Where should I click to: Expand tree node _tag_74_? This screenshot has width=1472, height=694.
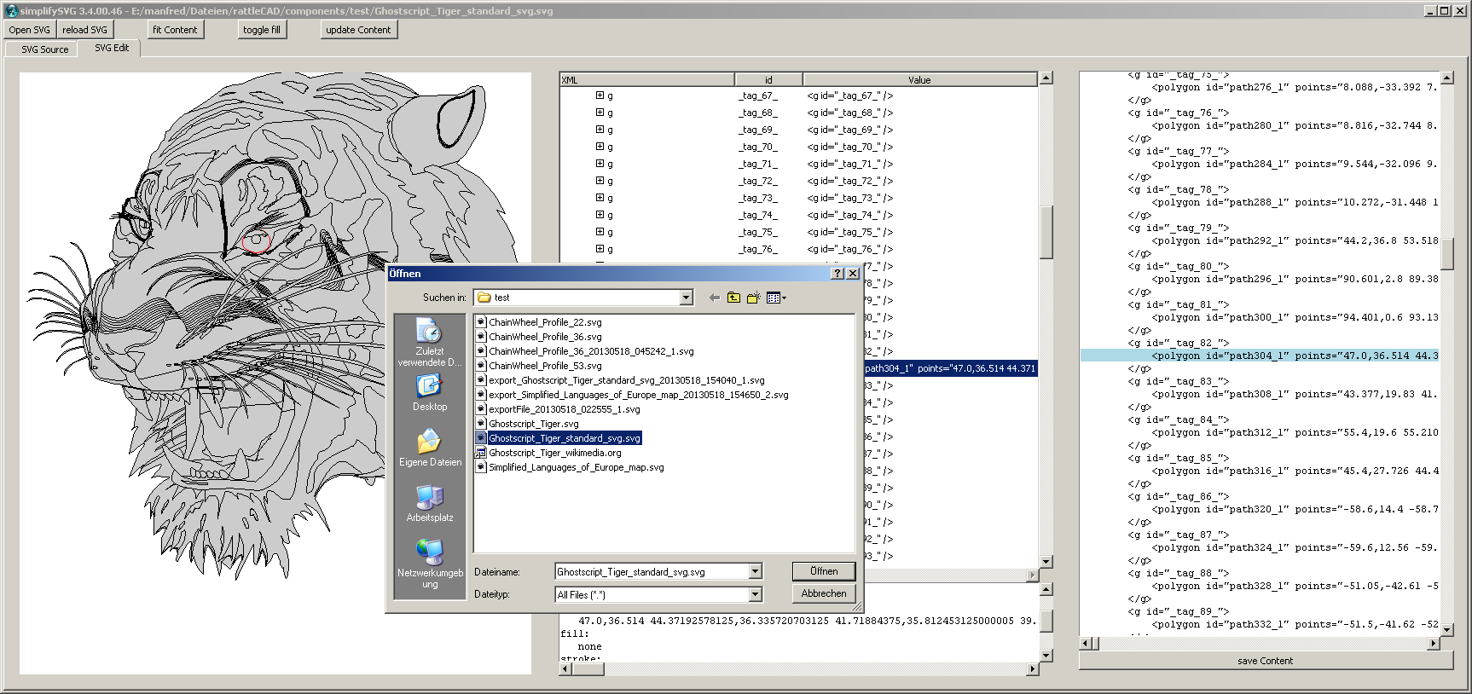tap(600, 215)
